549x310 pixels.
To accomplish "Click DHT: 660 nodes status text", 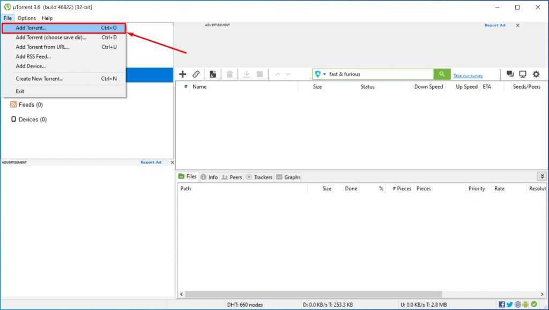I will (244, 305).
